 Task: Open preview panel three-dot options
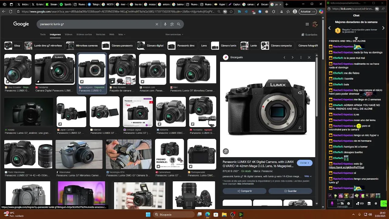point(301,57)
